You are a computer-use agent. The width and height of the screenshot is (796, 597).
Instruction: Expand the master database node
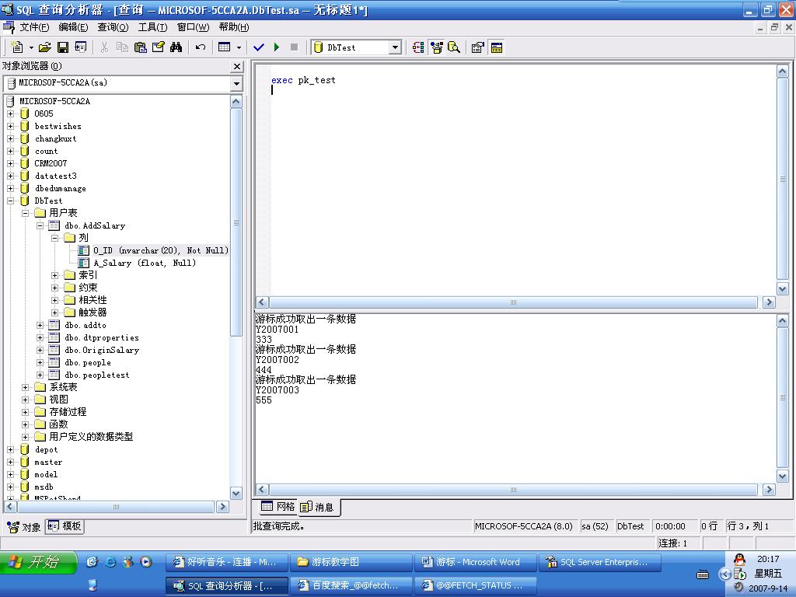click(x=11, y=462)
